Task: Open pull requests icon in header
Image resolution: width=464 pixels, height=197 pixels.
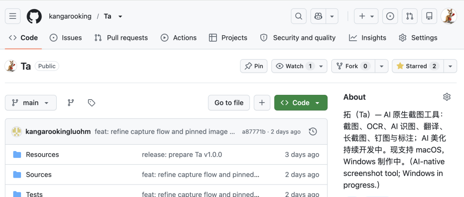Action: [409, 16]
